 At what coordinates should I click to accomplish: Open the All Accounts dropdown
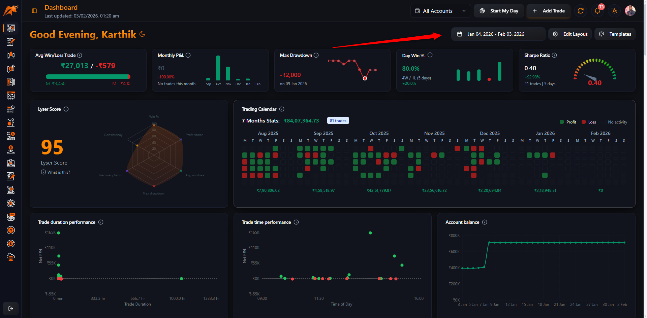(440, 10)
